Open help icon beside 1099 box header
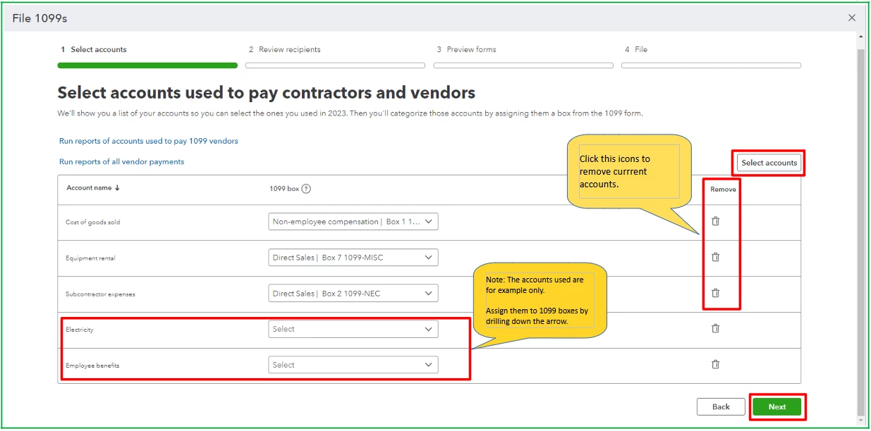The height and width of the screenshot is (431, 871). (x=306, y=189)
